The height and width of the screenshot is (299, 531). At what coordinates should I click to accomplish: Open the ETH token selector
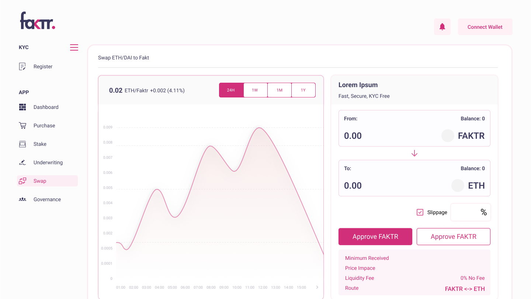coord(468,185)
